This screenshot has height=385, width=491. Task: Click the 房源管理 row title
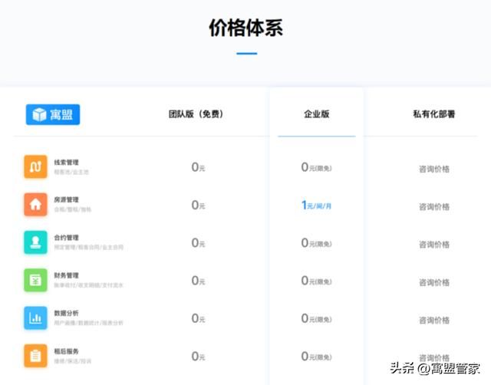(67, 199)
